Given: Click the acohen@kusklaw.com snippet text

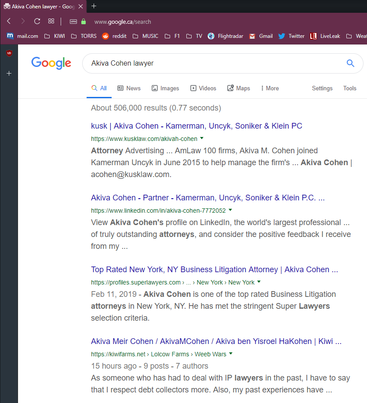Looking at the screenshot, I should (131, 174).
